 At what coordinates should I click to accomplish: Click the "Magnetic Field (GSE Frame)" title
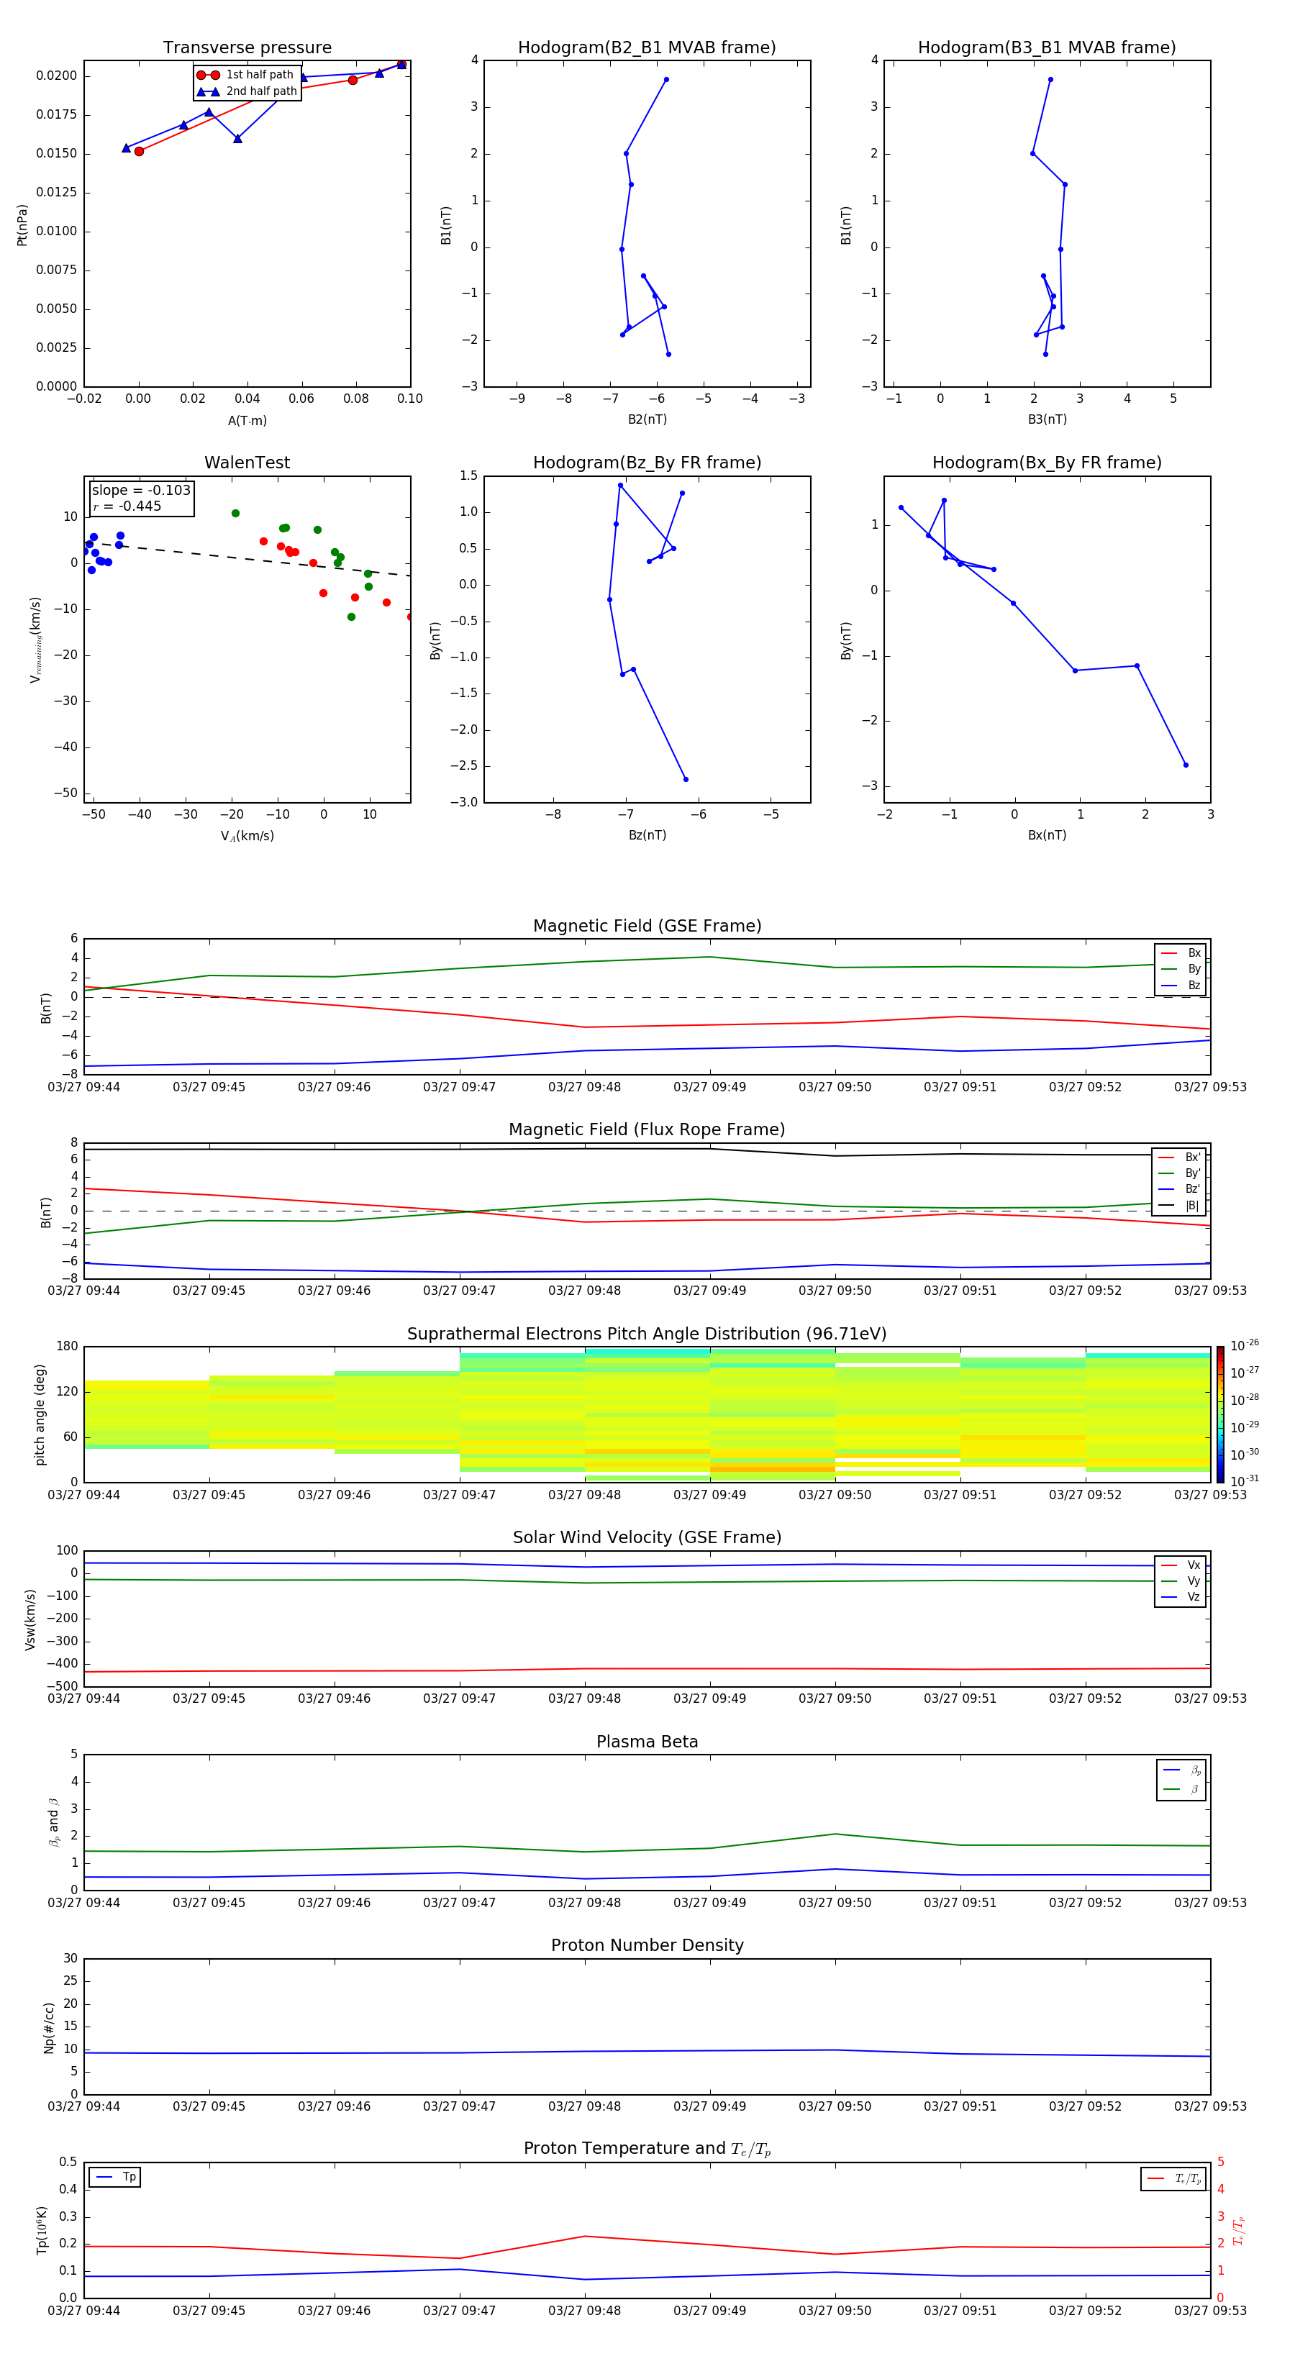click(647, 926)
